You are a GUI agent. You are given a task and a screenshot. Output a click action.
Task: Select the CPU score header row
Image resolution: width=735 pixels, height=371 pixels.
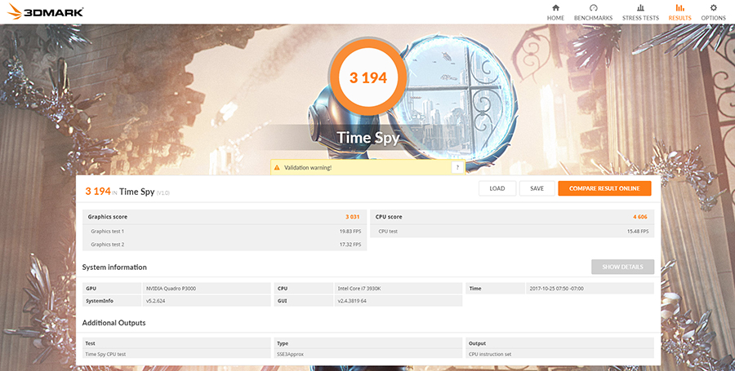512,217
